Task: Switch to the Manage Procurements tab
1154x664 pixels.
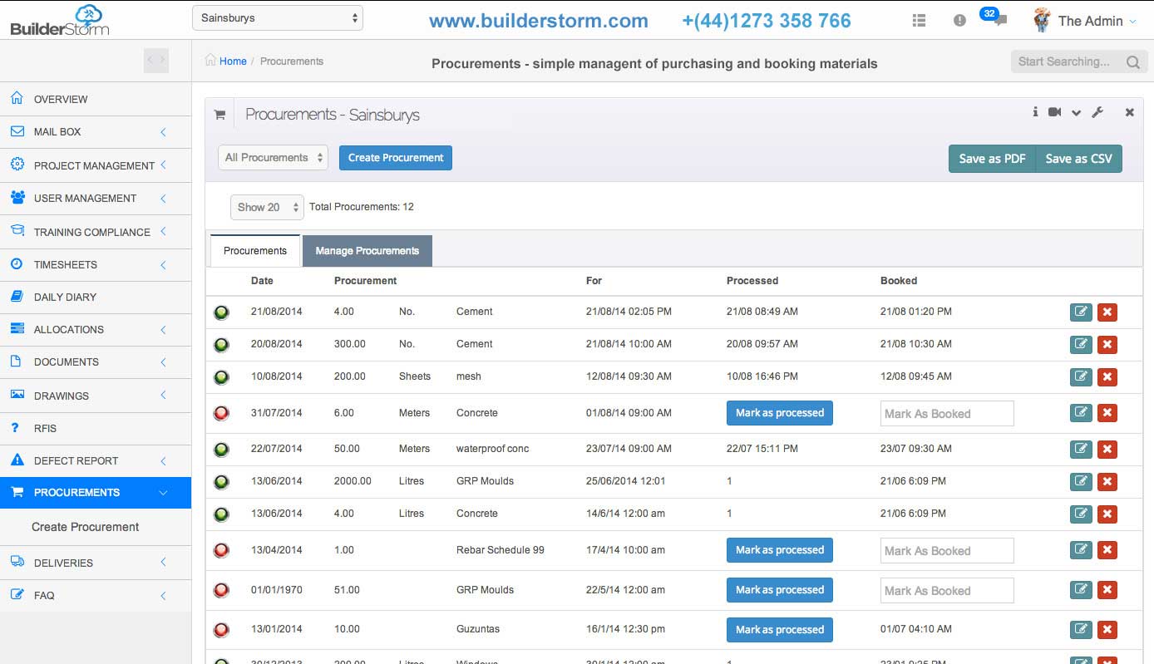Action: [367, 250]
